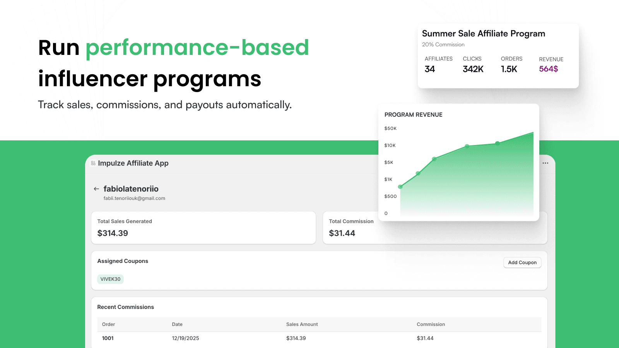Image resolution: width=619 pixels, height=348 pixels.
Task: Expand the Recent Commissions table
Action: coord(126,307)
